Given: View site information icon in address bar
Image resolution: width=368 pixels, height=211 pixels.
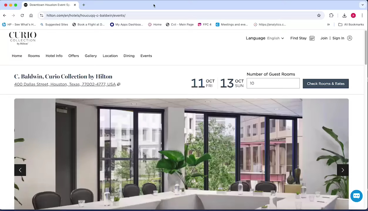Looking at the screenshot, I should click(x=41, y=16).
